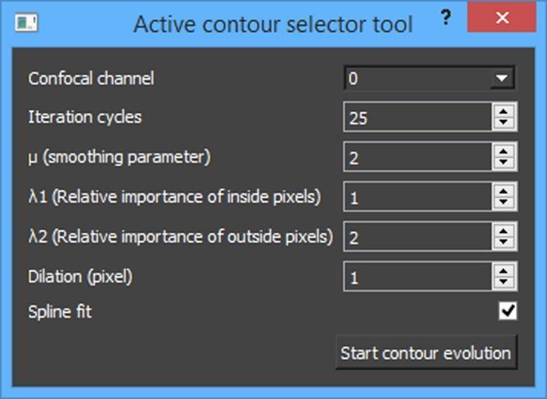Decrease λ1 inside pixels importance
Image resolution: width=547 pixels, height=399 pixels.
503,203
